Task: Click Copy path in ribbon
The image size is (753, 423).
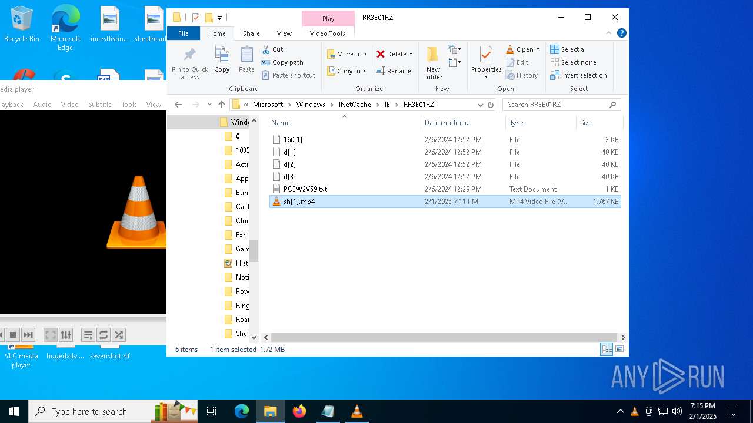Action: pyautogui.click(x=282, y=62)
